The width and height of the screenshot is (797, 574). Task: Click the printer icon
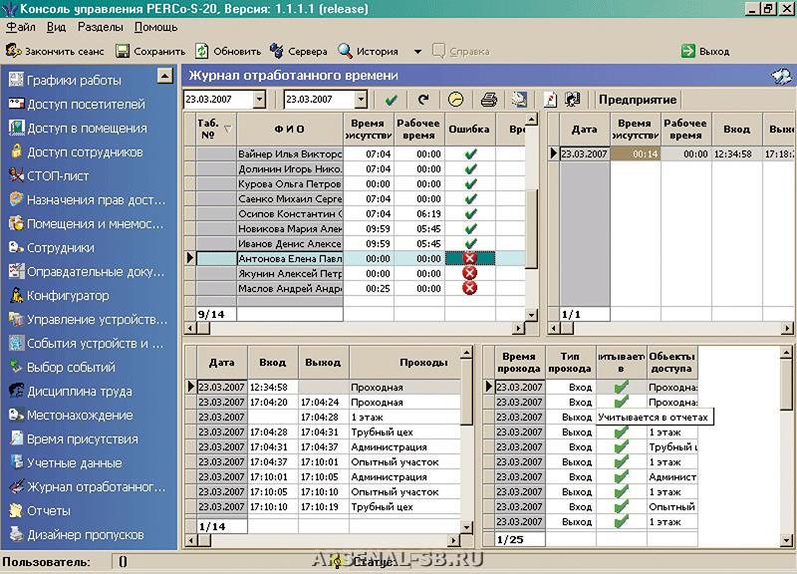pos(488,100)
